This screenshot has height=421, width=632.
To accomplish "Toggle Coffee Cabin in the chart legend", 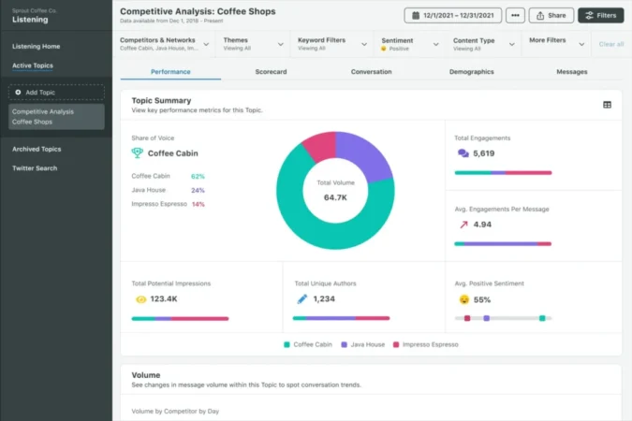I will tap(308, 344).
